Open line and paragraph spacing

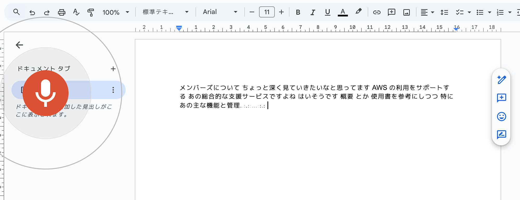[x=444, y=12]
